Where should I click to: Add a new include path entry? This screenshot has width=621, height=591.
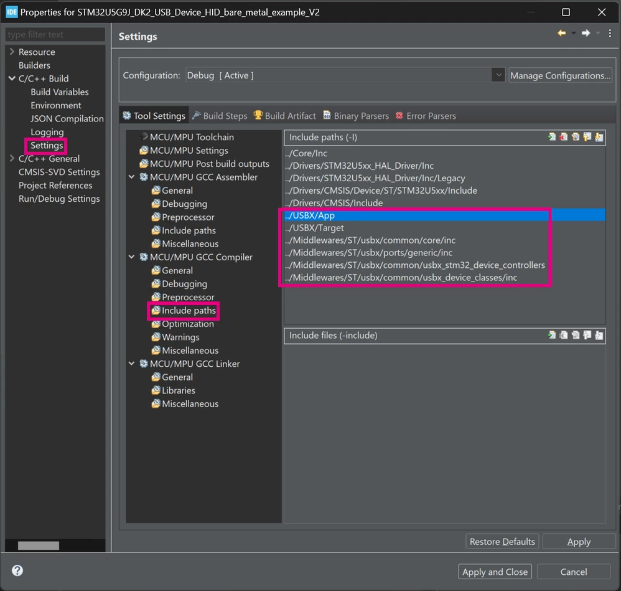[x=552, y=137]
